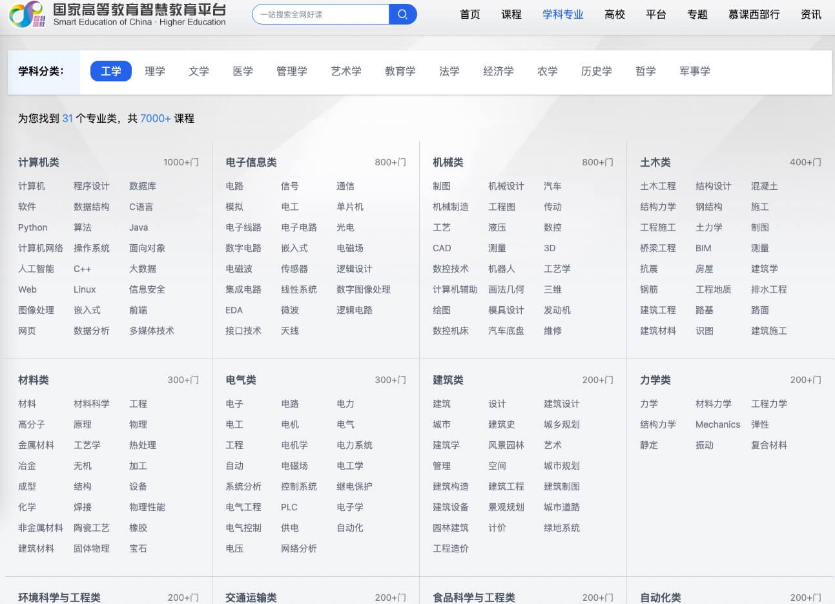Open the CAD topic under 机械类
Viewport: 835px width, 604px height.
click(442, 248)
